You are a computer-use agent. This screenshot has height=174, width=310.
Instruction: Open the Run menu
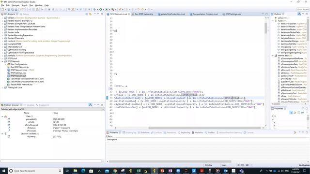(31, 5)
